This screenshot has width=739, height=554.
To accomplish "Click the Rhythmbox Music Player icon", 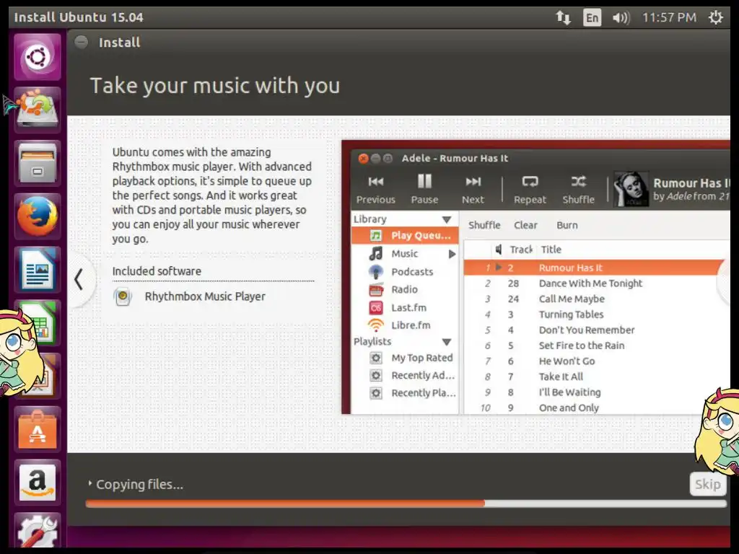I will [x=123, y=296].
